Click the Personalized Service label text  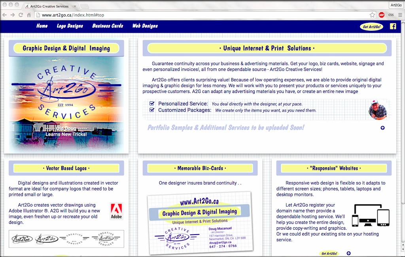183,104
